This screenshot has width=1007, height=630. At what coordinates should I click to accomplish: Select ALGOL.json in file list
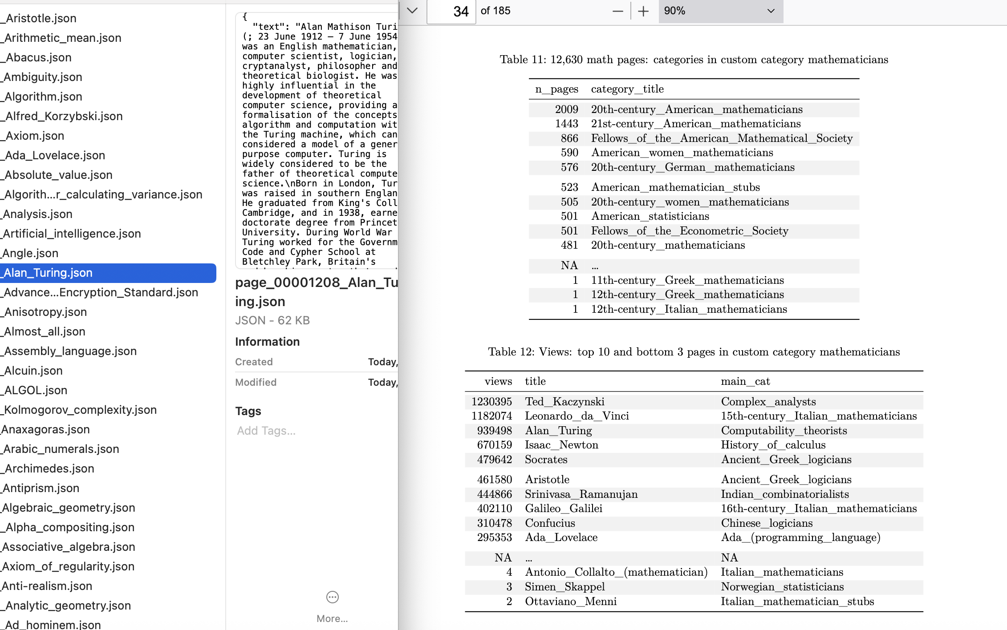(x=36, y=390)
